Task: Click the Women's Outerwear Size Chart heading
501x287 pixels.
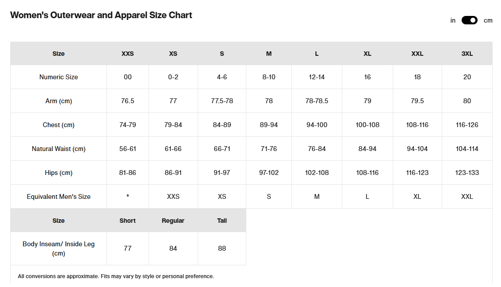Action: [101, 15]
